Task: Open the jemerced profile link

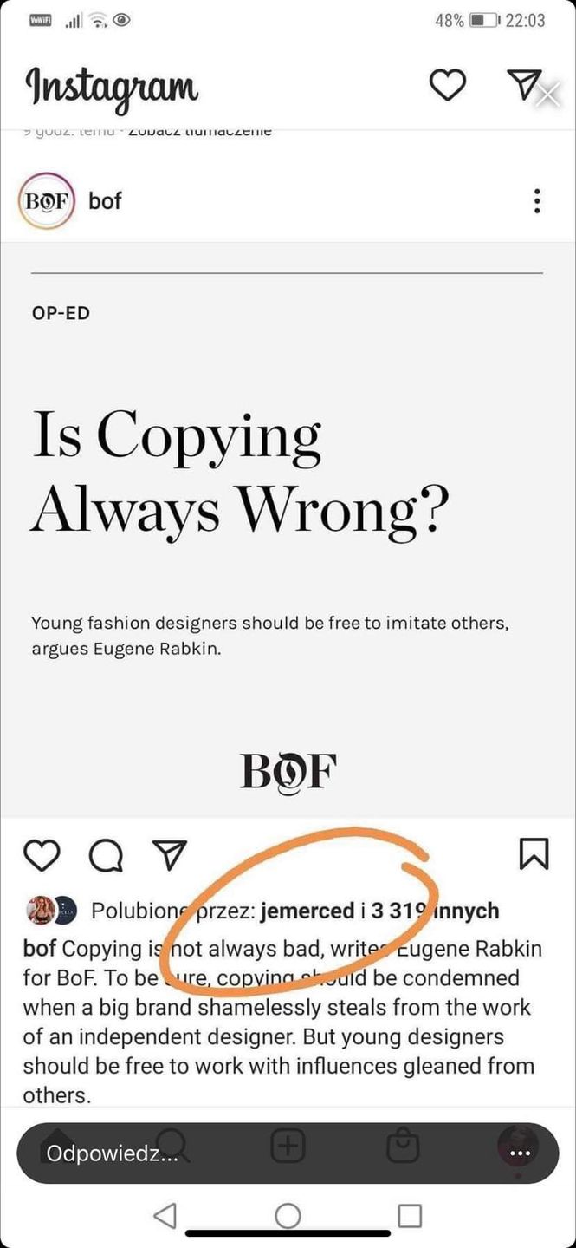Action: [x=307, y=911]
